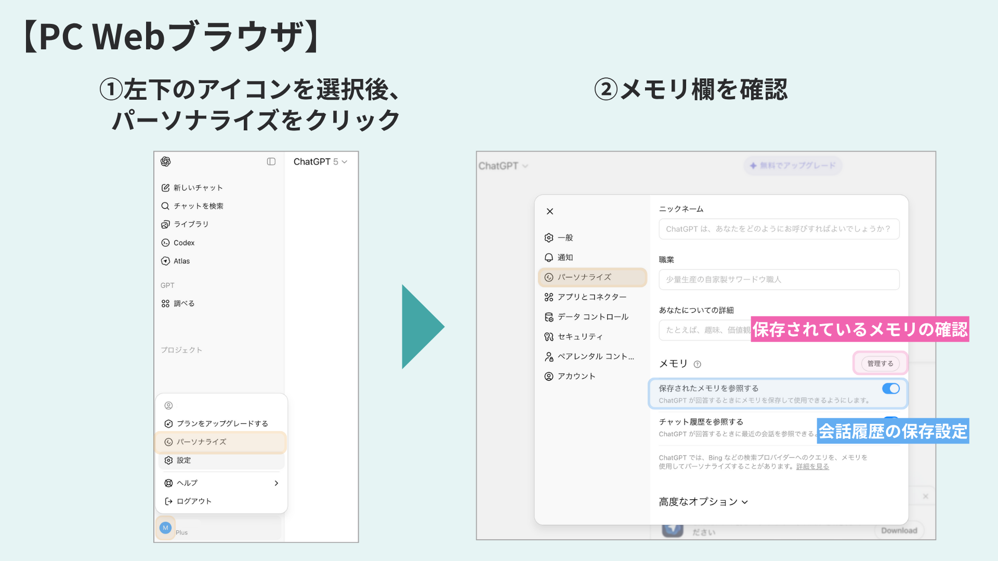Image resolution: width=998 pixels, height=561 pixels.
Task: Start a new chat from the sidebar
Action: point(199,188)
